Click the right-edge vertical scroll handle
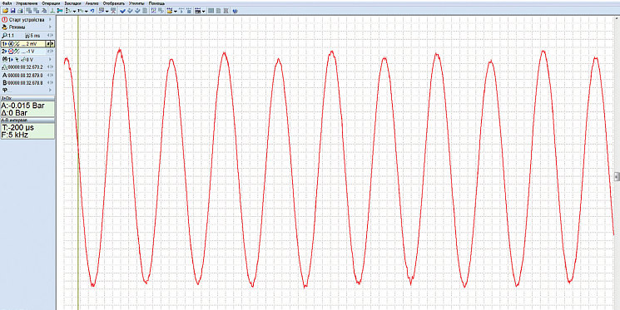This screenshot has height=310, width=620. pos(618,176)
